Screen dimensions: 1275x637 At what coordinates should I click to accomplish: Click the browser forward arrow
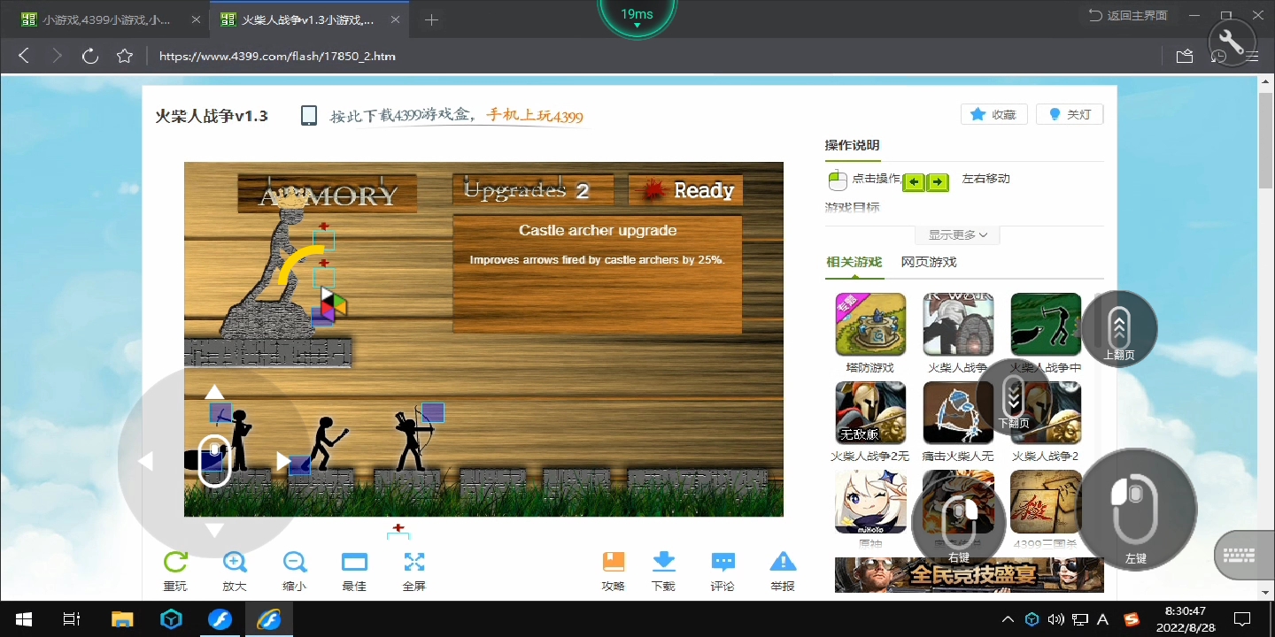58,56
